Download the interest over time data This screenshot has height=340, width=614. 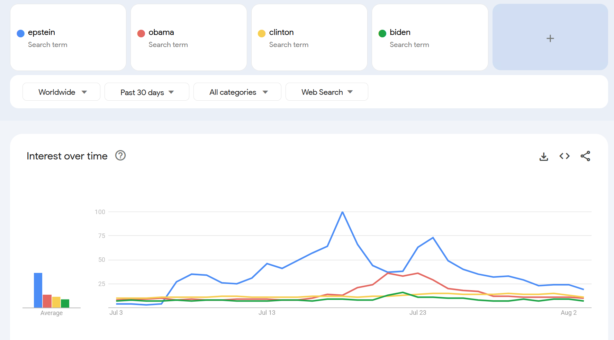point(544,156)
